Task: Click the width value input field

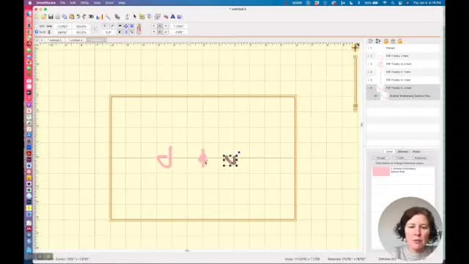Action: click(x=63, y=26)
